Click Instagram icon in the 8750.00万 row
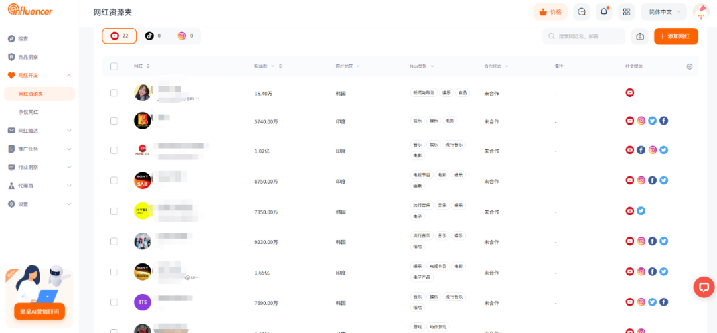The height and width of the screenshot is (333, 717). (641, 180)
